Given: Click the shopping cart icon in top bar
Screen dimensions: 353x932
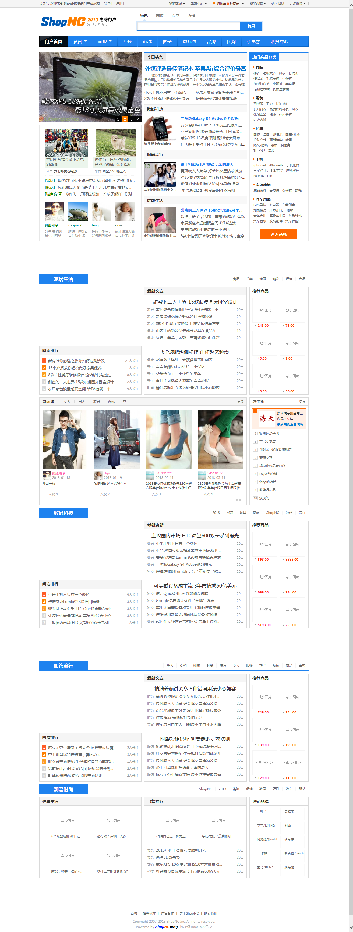Looking at the screenshot, I should (213, 3).
